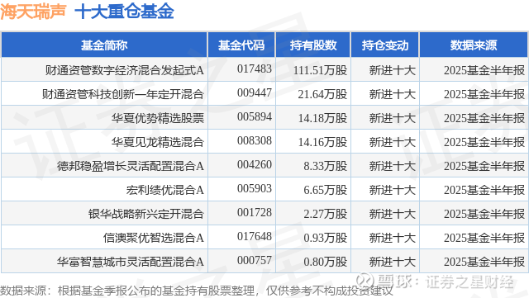Click fund code 017648
Image resolution: width=529 pixels, height=298 pixels.
pos(255,236)
